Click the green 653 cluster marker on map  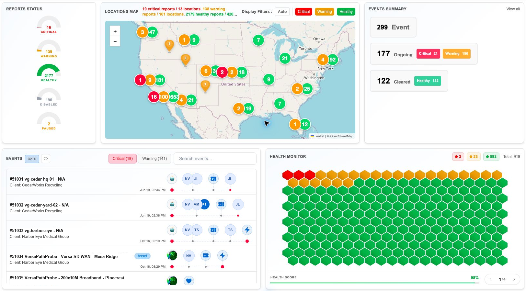coord(174,97)
